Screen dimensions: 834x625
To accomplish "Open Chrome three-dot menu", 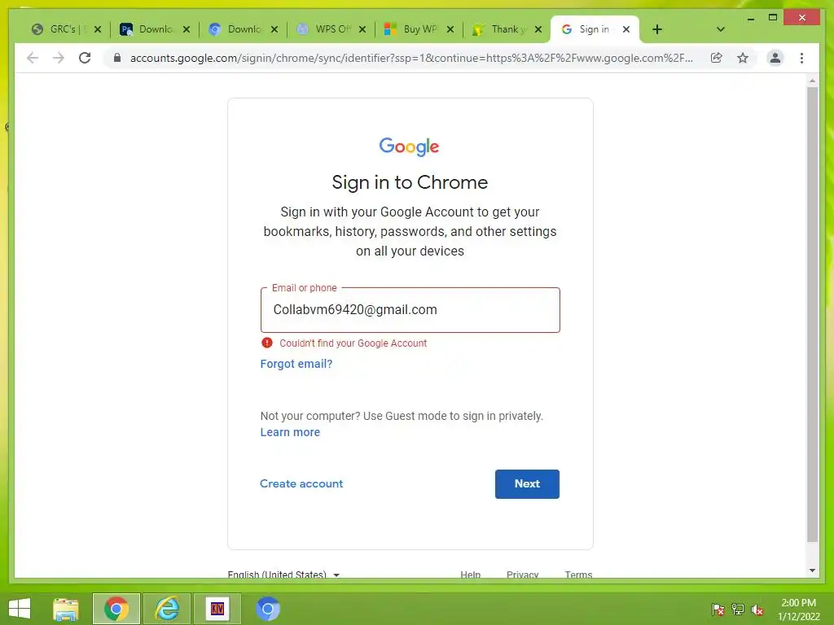I will coord(801,58).
